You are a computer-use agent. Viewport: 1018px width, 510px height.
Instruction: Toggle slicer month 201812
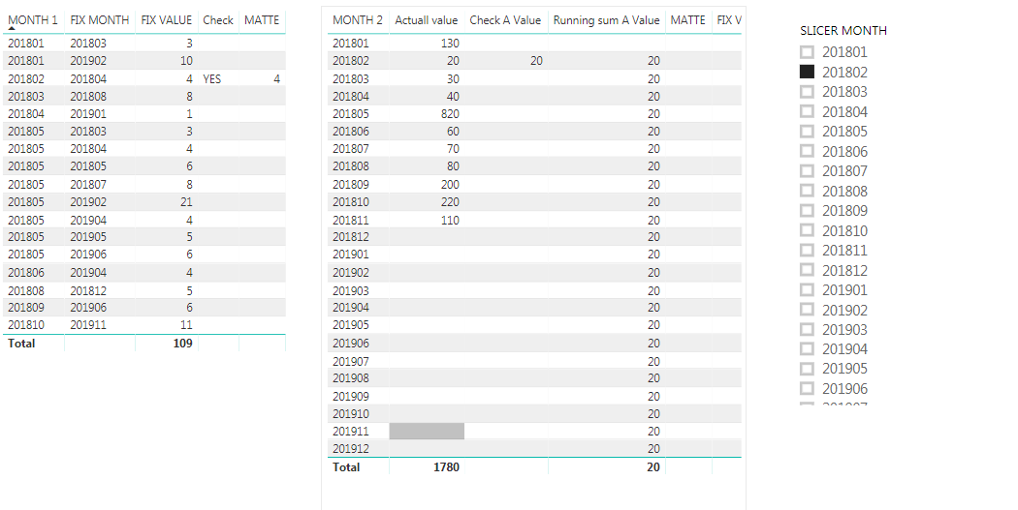click(x=807, y=270)
